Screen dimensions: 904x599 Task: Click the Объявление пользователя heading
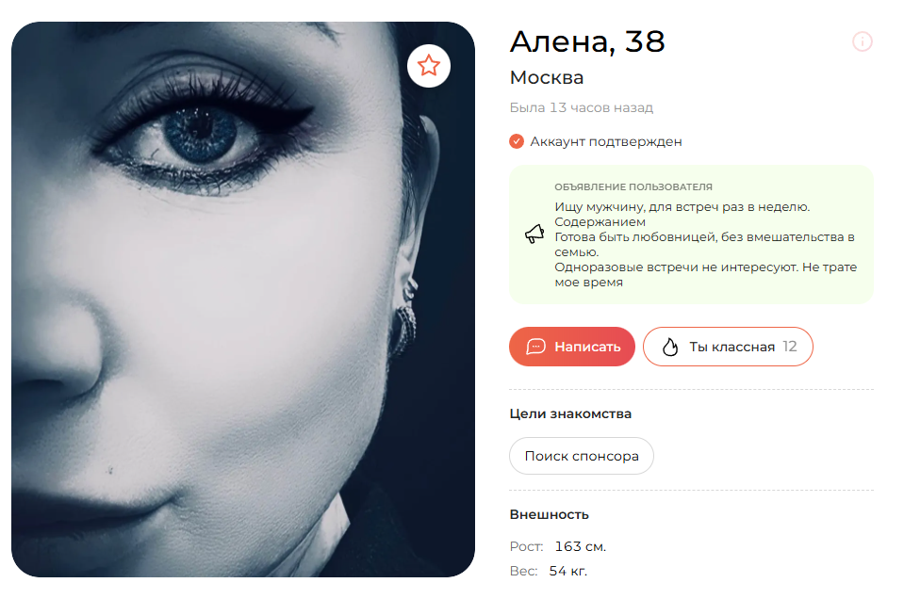(x=633, y=186)
